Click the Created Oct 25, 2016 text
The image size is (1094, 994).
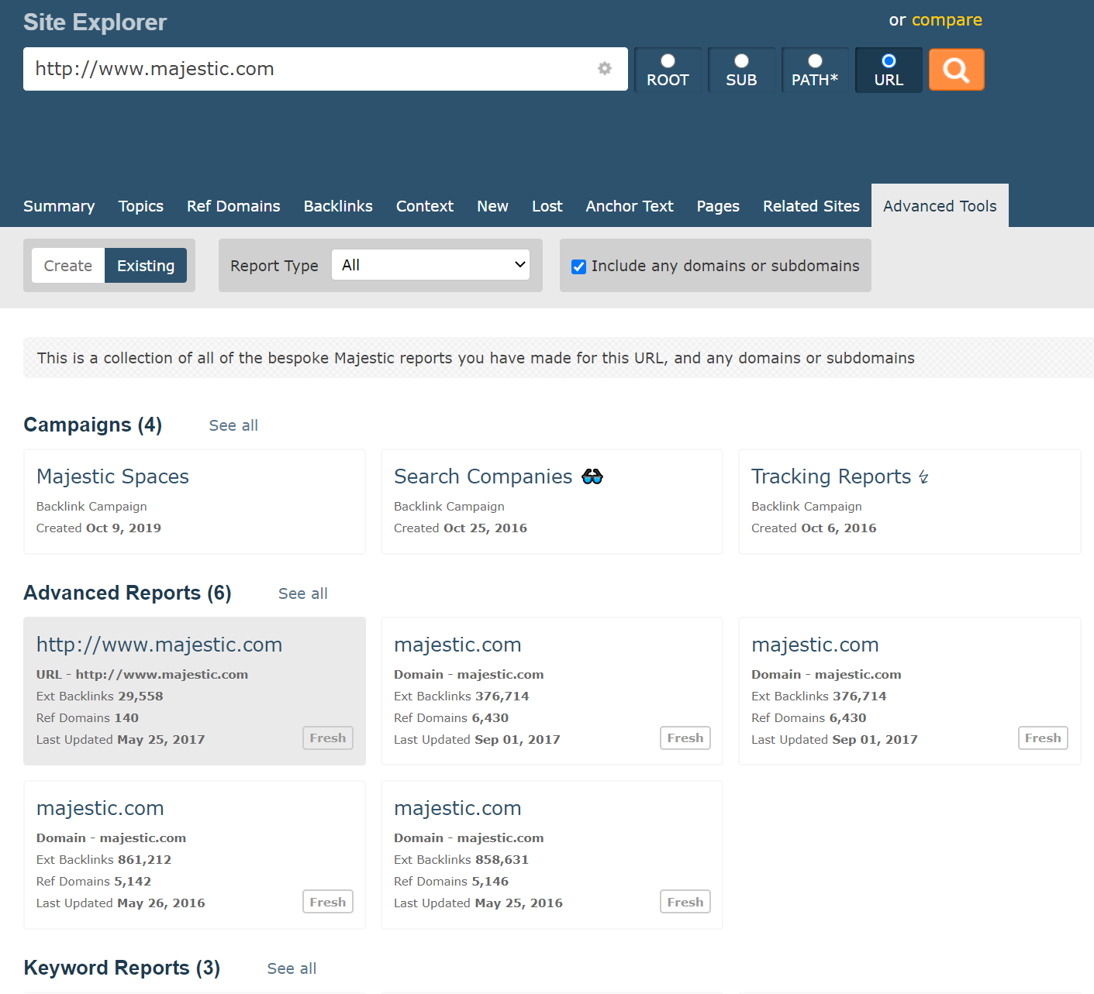click(x=461, y=528)
